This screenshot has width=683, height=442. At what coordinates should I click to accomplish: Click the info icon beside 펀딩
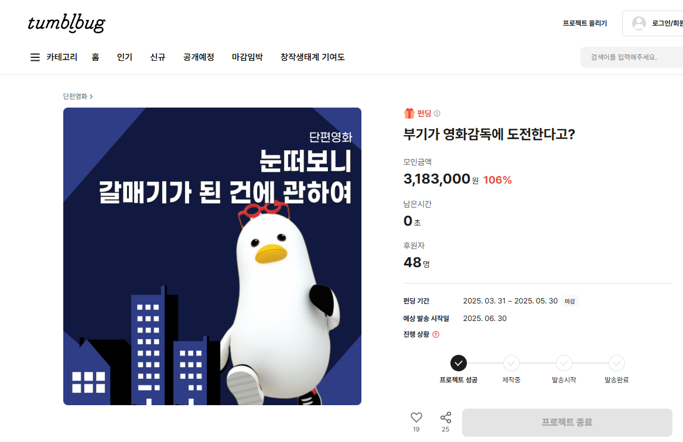pyautogui.click(x=437, y=113)
